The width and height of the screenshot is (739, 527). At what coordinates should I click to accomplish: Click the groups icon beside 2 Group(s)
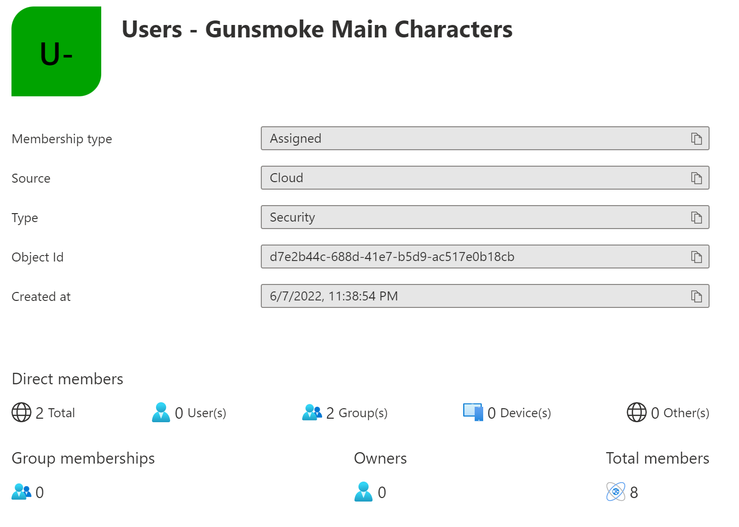click(312, 413)
